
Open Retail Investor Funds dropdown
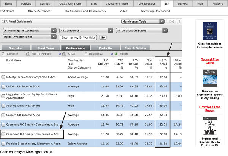click(x=30, y=37)
